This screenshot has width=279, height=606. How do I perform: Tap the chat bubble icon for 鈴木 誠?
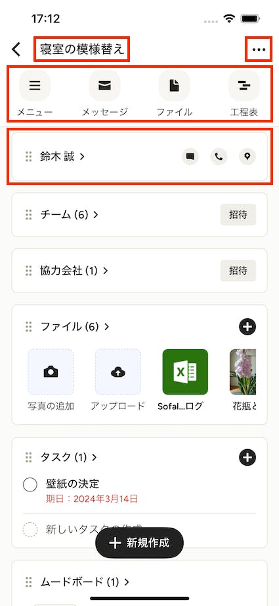(190, 157)
